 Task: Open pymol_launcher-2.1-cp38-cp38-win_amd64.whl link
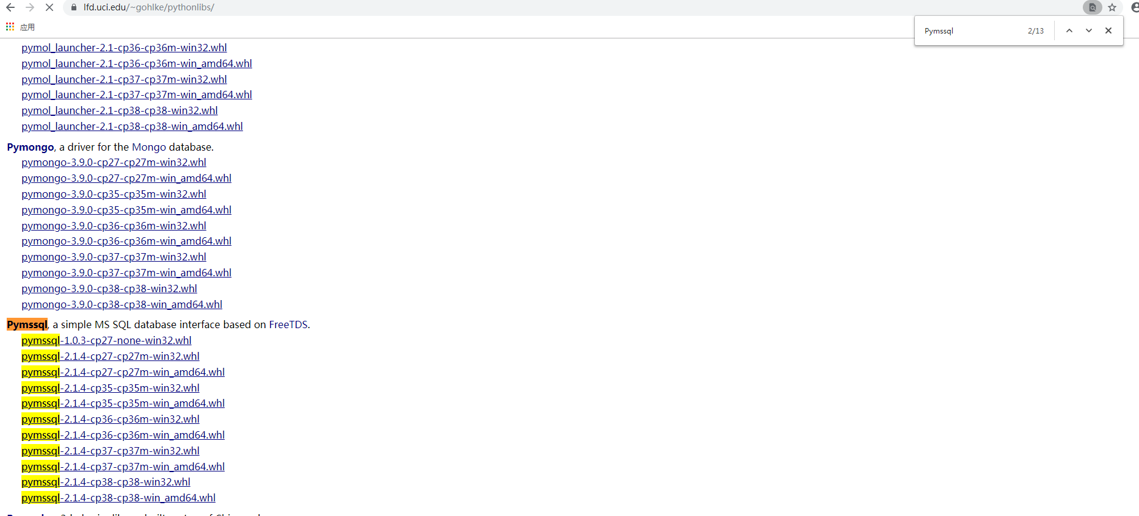pyautogui.click(x=132, y=126)
